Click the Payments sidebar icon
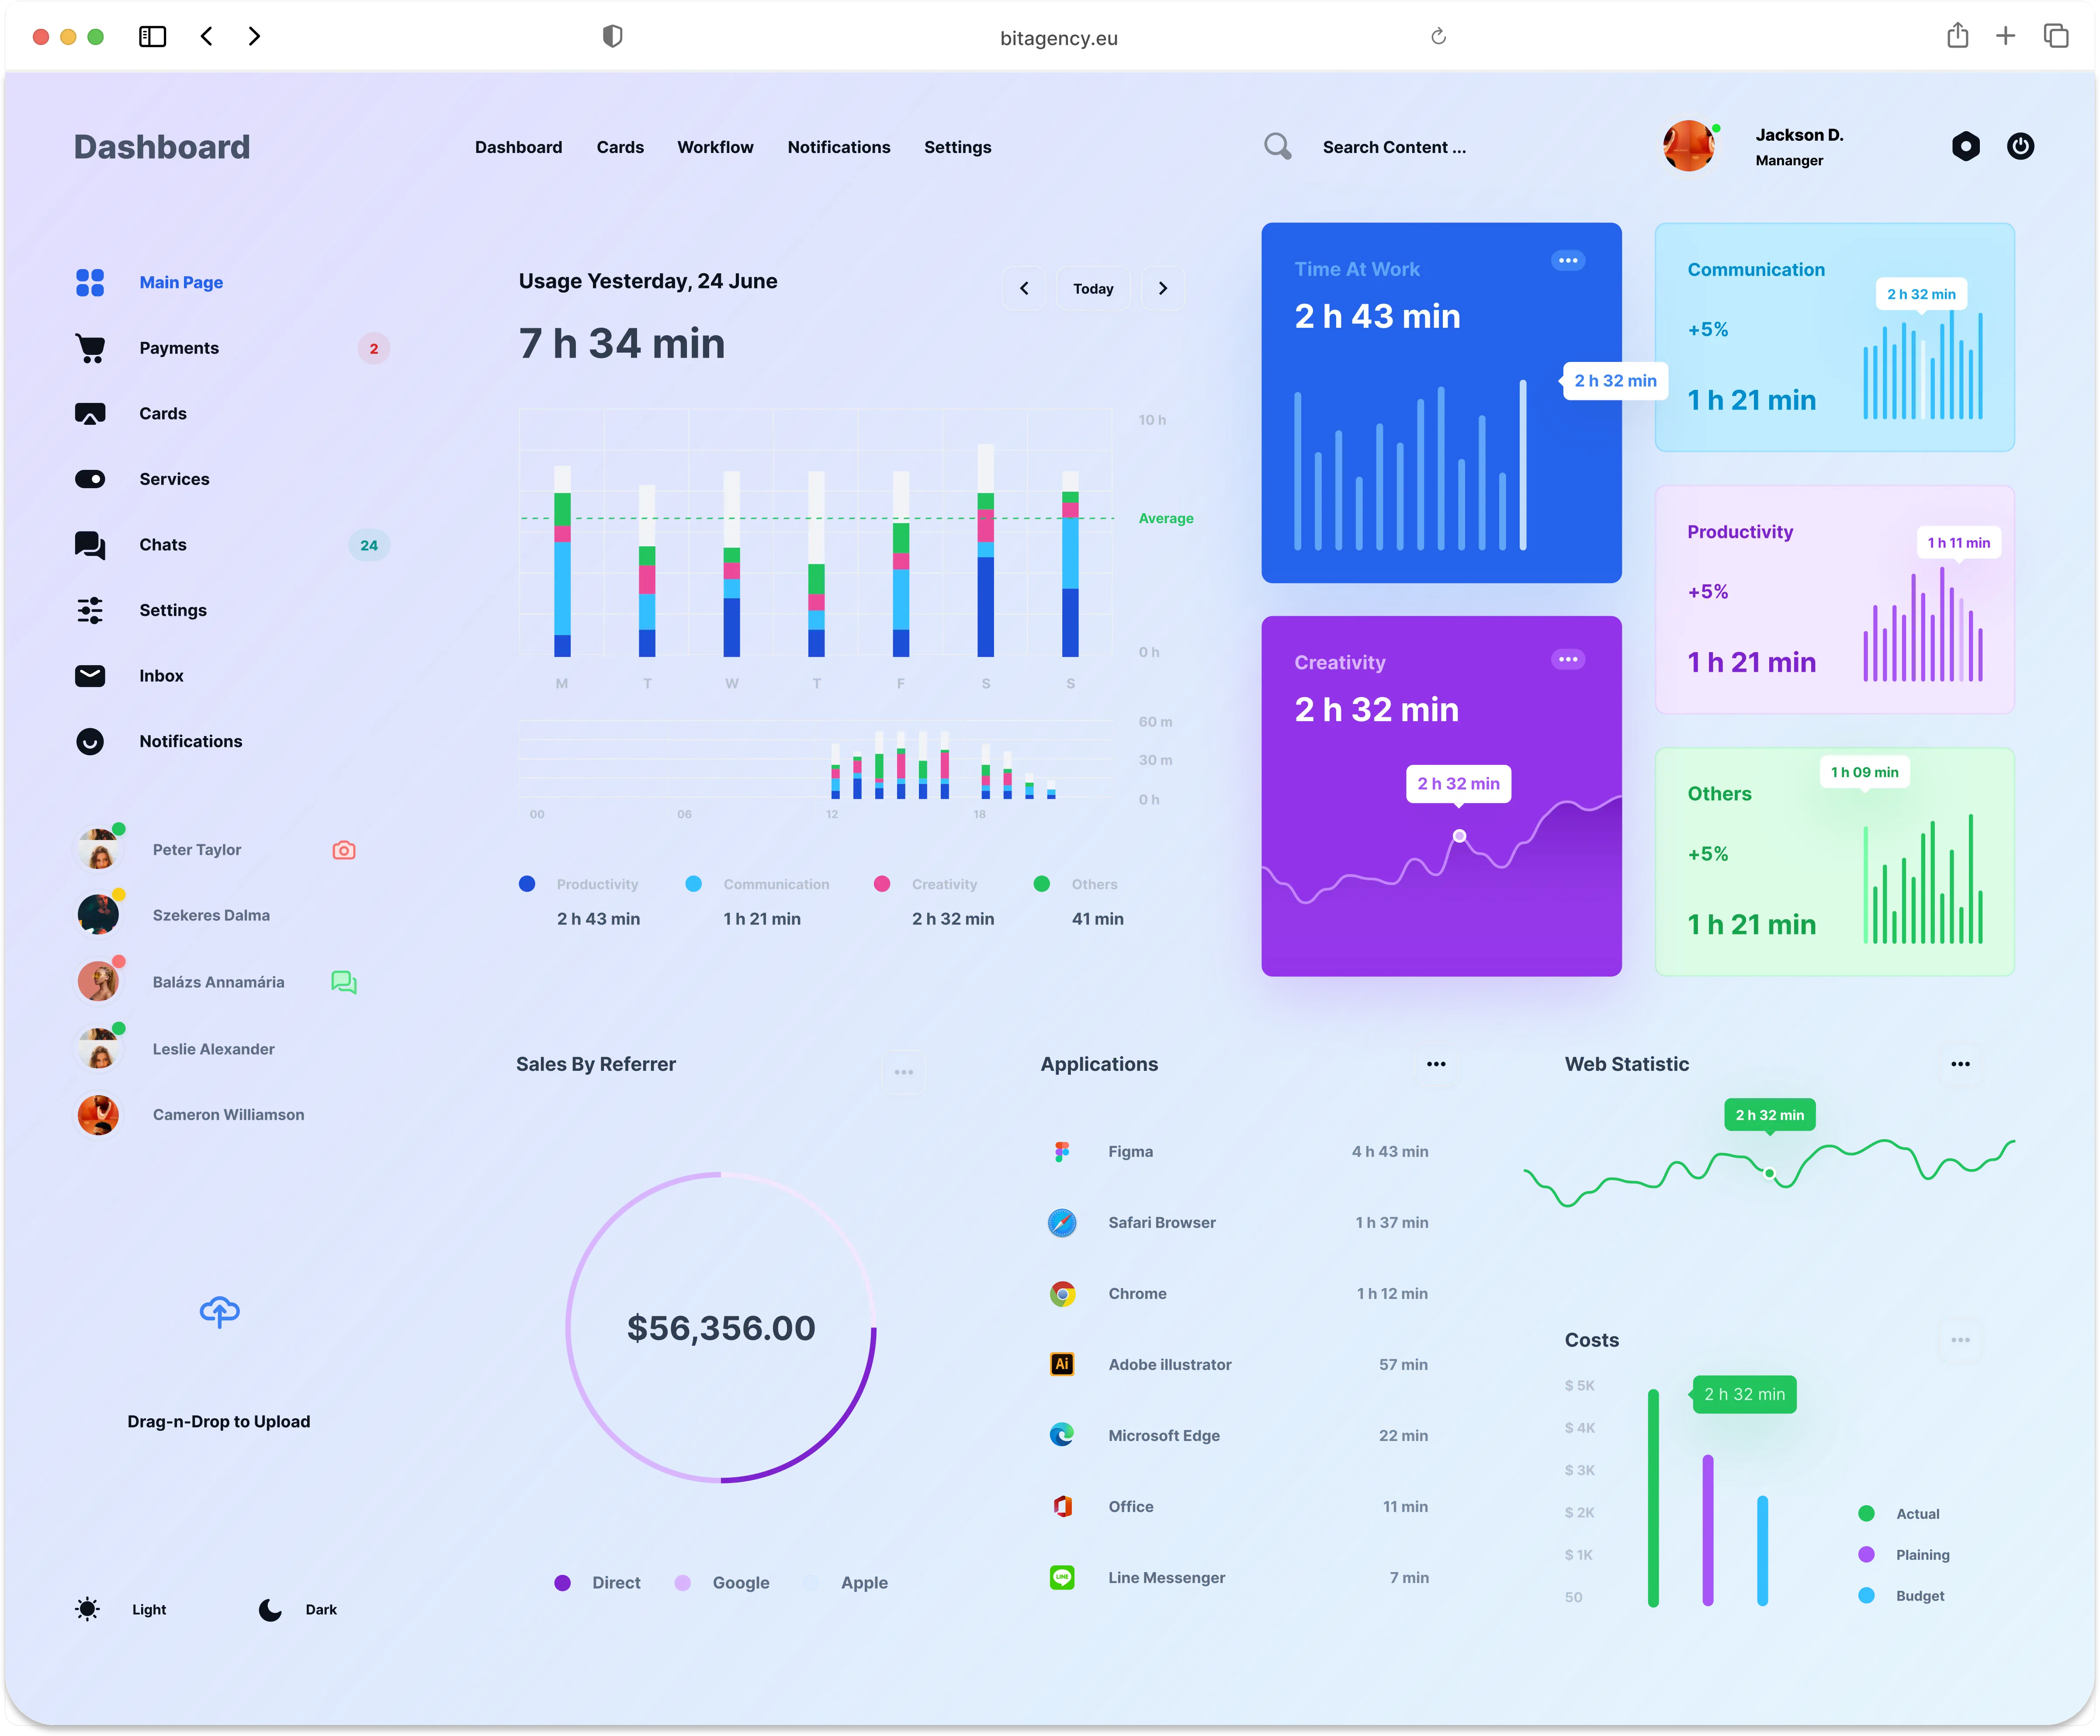 tap(89, 347)
